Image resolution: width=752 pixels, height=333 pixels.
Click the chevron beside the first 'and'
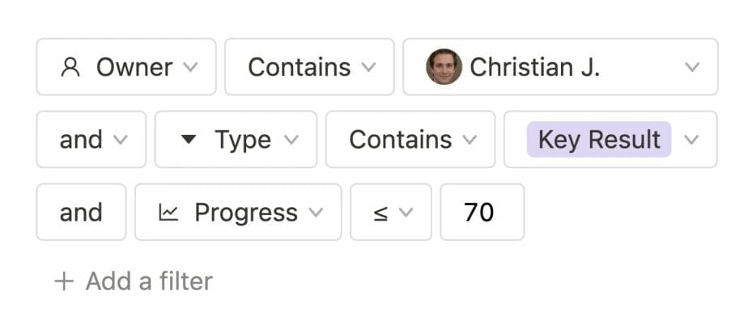pyautogui.click(x=120, y=139)
